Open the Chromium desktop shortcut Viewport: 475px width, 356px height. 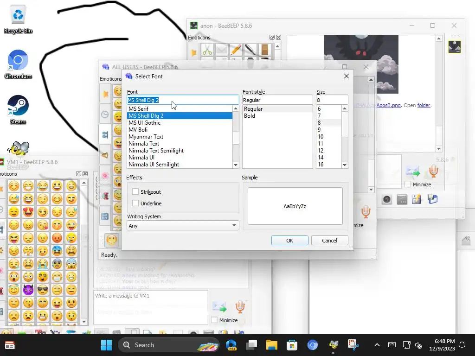point(18,64)
